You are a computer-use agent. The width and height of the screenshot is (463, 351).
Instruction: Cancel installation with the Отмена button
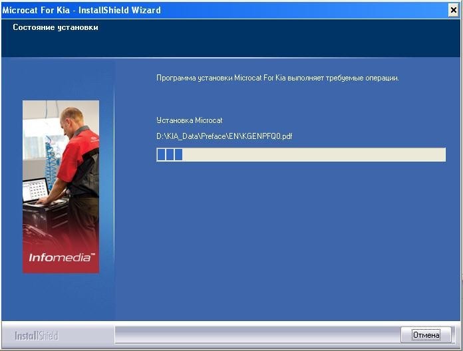[x=426, y=335]
